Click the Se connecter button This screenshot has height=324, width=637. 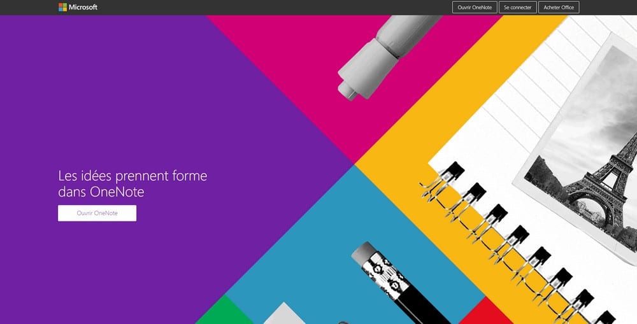517,8
